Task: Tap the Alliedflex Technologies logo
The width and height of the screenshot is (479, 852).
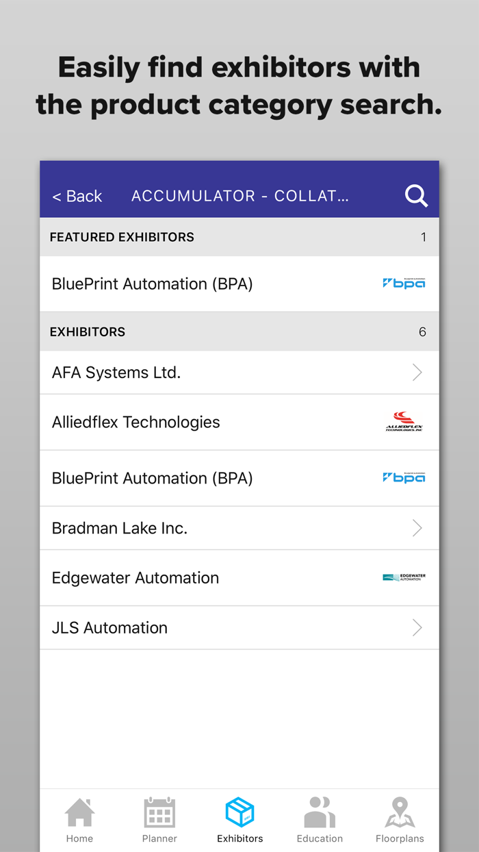Action: (x=404, y=422)
